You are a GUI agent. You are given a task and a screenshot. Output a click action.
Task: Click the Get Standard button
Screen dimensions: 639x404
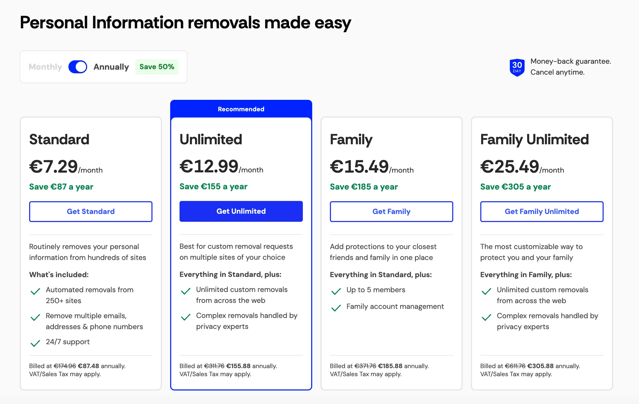[91, 212]
